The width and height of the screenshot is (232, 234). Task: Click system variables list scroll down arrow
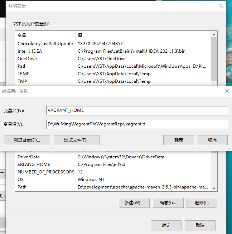[x=214, y=188]
